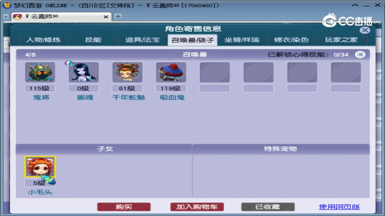
Task: Open the unlocked skills list icon
Action: tap(360, 55)
